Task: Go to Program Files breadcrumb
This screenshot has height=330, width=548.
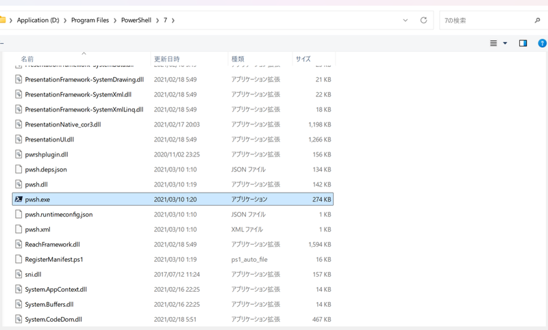Action: coord(90,20)
